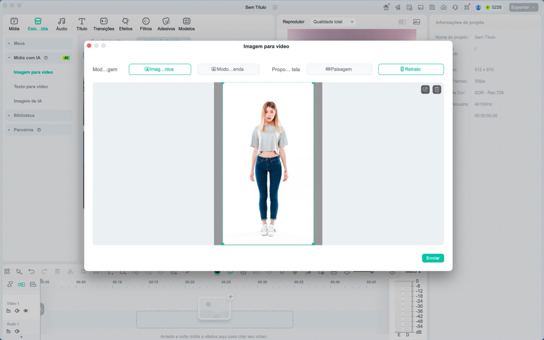This screenshot has width=544, height=340.
Task: Open the apps grid icon in title bar
Action: 467,7
